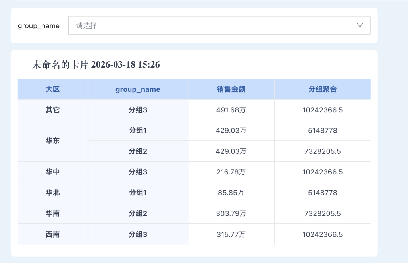Click the group_name table column header
The height and width of the screenshot is (263, 408).
(138, 89)
